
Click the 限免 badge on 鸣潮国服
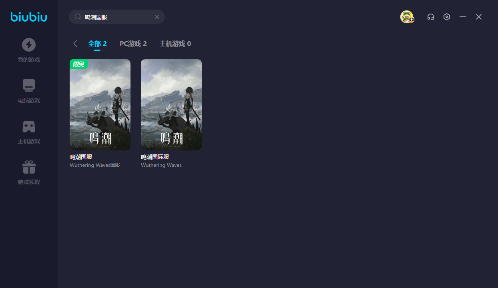point(78,64)
